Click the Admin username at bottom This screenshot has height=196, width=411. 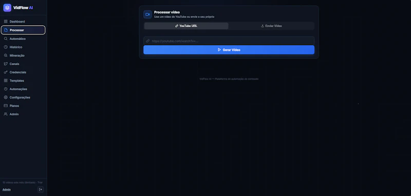pyautogui.click(x=7, y=190)
